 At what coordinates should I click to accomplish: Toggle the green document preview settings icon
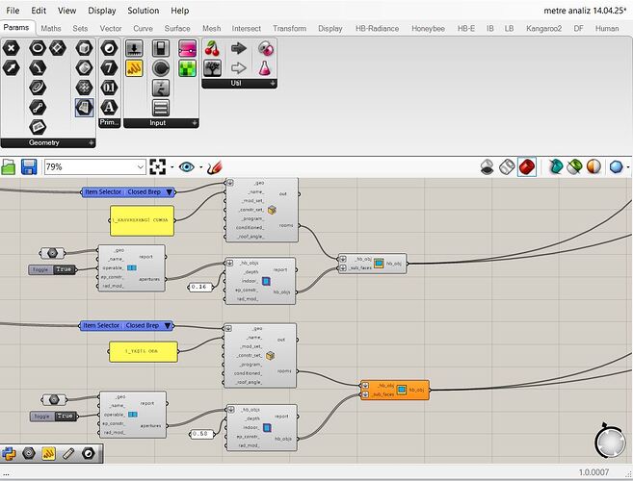[574, 166]
